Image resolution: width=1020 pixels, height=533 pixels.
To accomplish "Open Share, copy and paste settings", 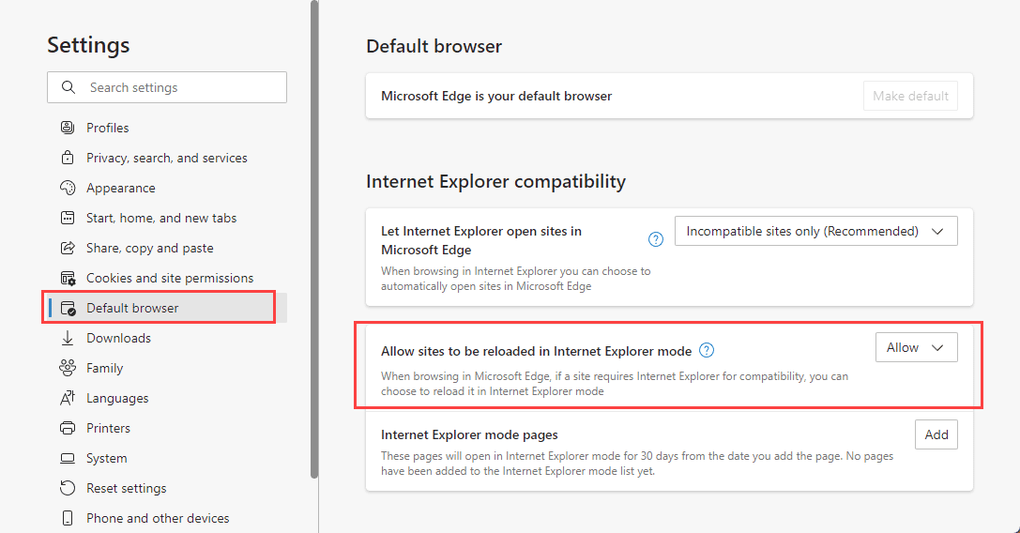I will click(149, 248).
